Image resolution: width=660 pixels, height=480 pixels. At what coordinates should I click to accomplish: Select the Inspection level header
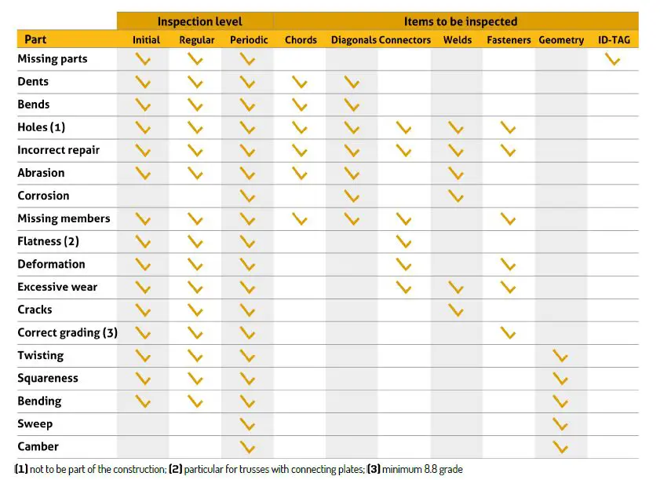click(199, 21)
